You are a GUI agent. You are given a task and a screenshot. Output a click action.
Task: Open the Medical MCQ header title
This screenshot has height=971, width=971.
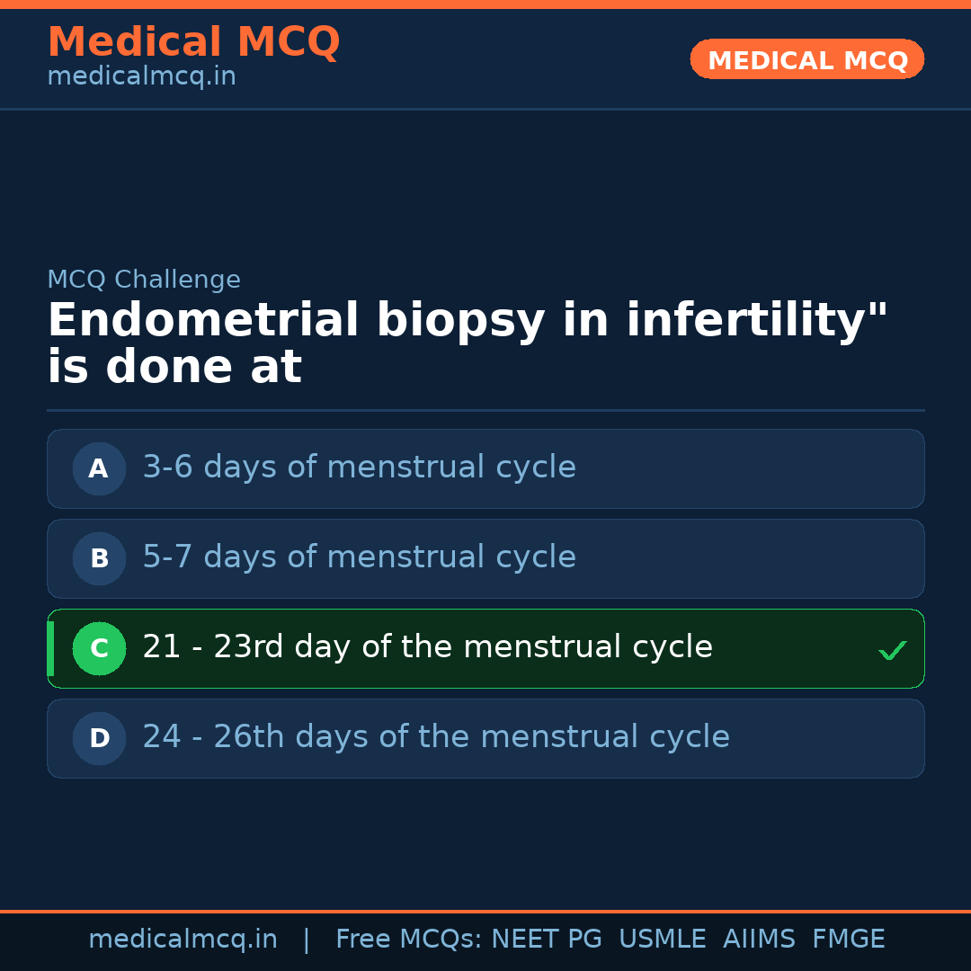(193, 42)
